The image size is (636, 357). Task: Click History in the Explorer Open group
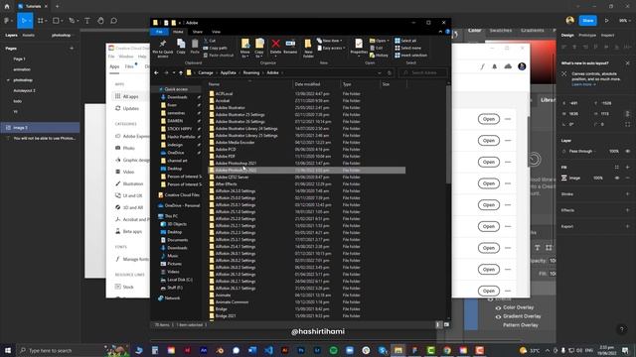(380, 56)
